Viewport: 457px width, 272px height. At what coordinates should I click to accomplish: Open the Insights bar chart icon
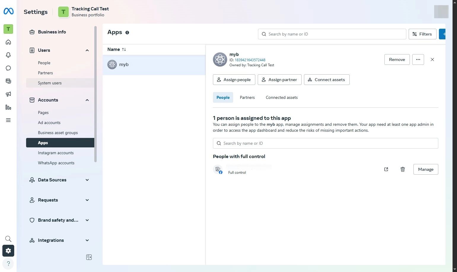click(8, 107)
